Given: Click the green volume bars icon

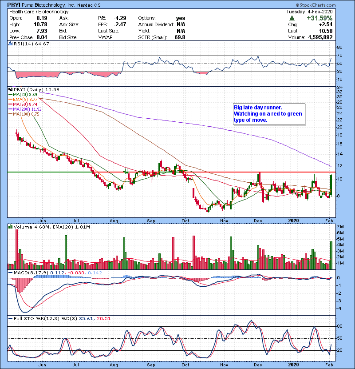Looking at the screenshot, I should pyautogui.click(x=10, y=227).
